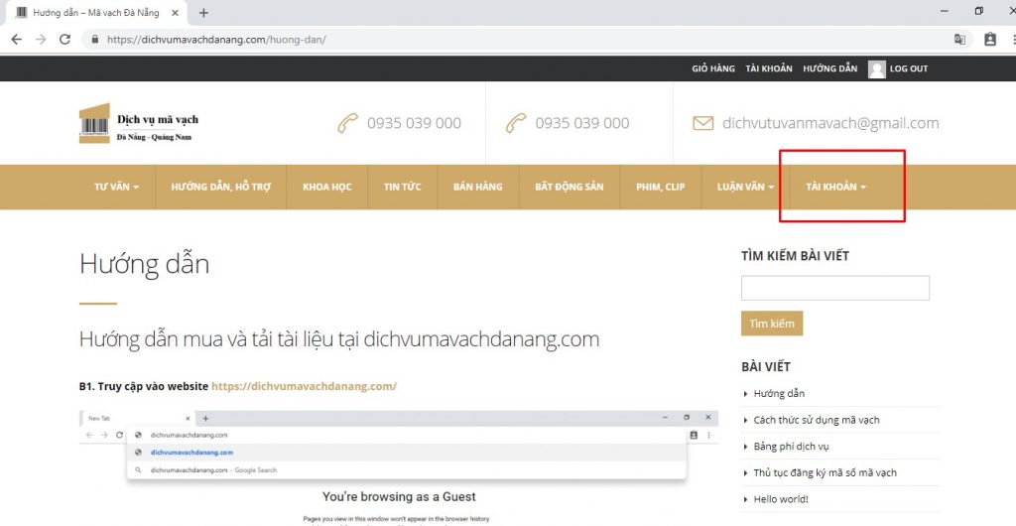Screen dimensions: 1016x526
Task: Open the KHOA HỌC menu item
Action: (x=327, y=187)
